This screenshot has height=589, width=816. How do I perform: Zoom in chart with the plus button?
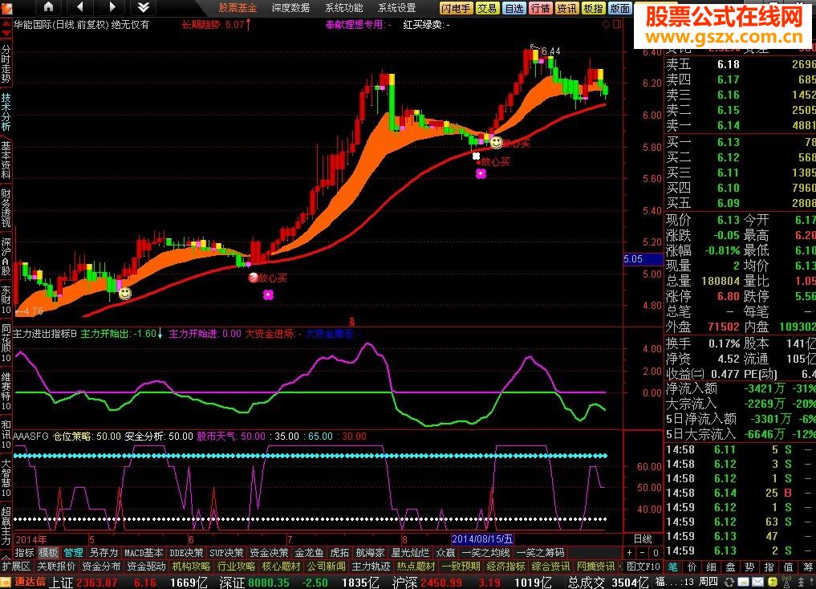(x=630, y=553)
